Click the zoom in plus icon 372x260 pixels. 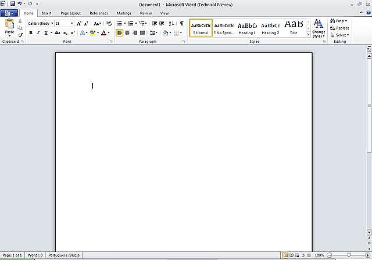368,255
